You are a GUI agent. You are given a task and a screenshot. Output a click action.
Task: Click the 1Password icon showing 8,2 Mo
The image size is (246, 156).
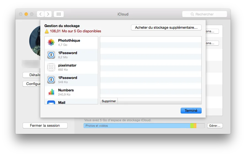(51, 55)
